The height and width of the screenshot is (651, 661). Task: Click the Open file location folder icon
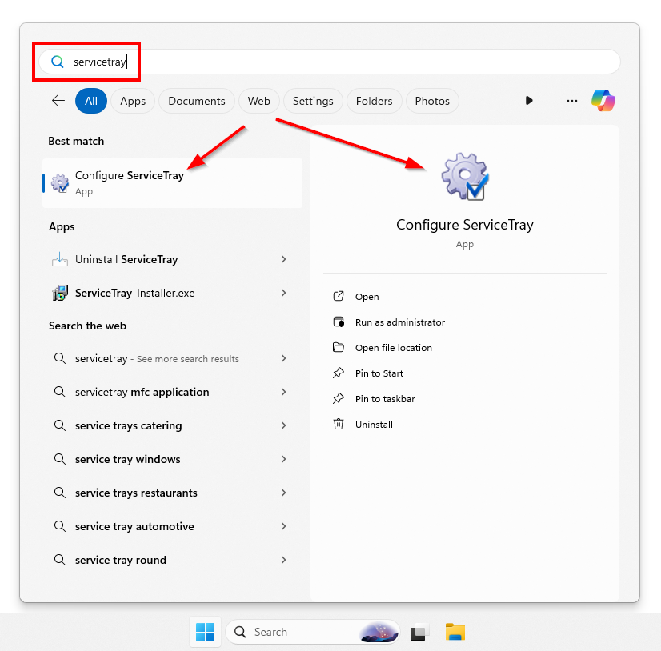pos(339,348)
